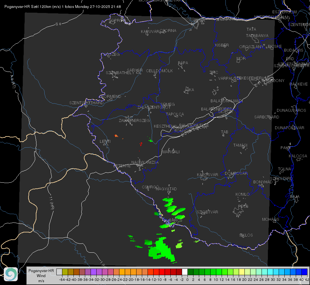Click the Poganyvar-HR Wind m/s legend label

41,276
